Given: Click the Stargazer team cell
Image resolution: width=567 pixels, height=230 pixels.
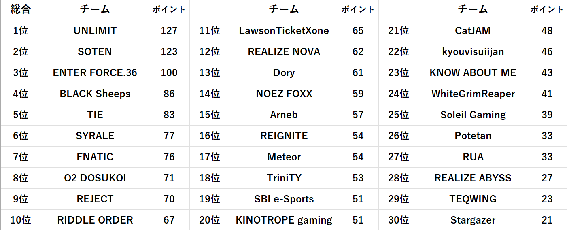Looking at the screenshot, I should 473,220.
